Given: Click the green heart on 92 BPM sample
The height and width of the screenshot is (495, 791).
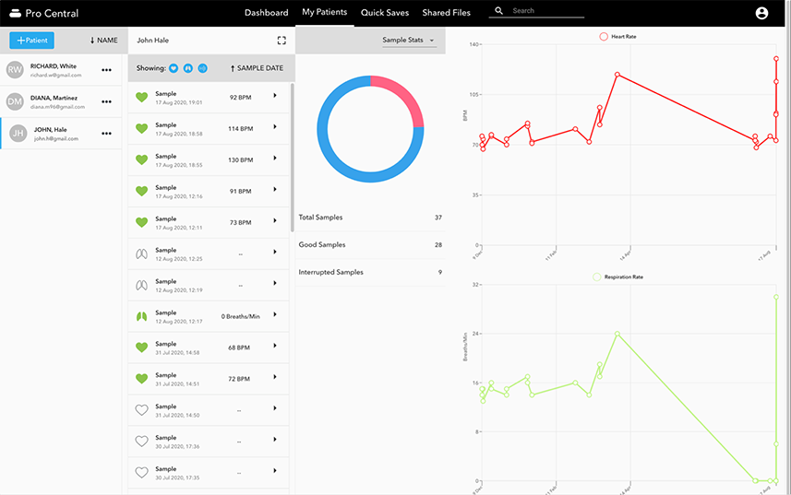Looking at the screenshot, I should pos(141,97).
